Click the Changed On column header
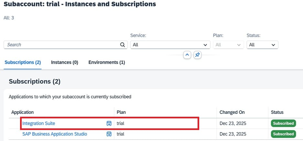The width and height of the screenshot is (303, 141). 232,112
